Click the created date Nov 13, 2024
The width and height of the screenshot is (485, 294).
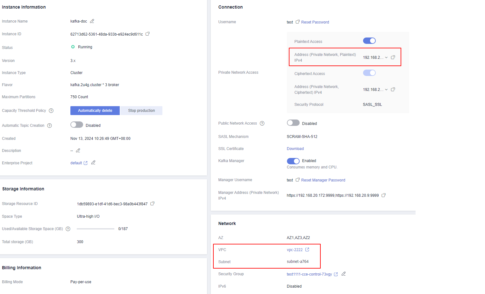(100, 138)
